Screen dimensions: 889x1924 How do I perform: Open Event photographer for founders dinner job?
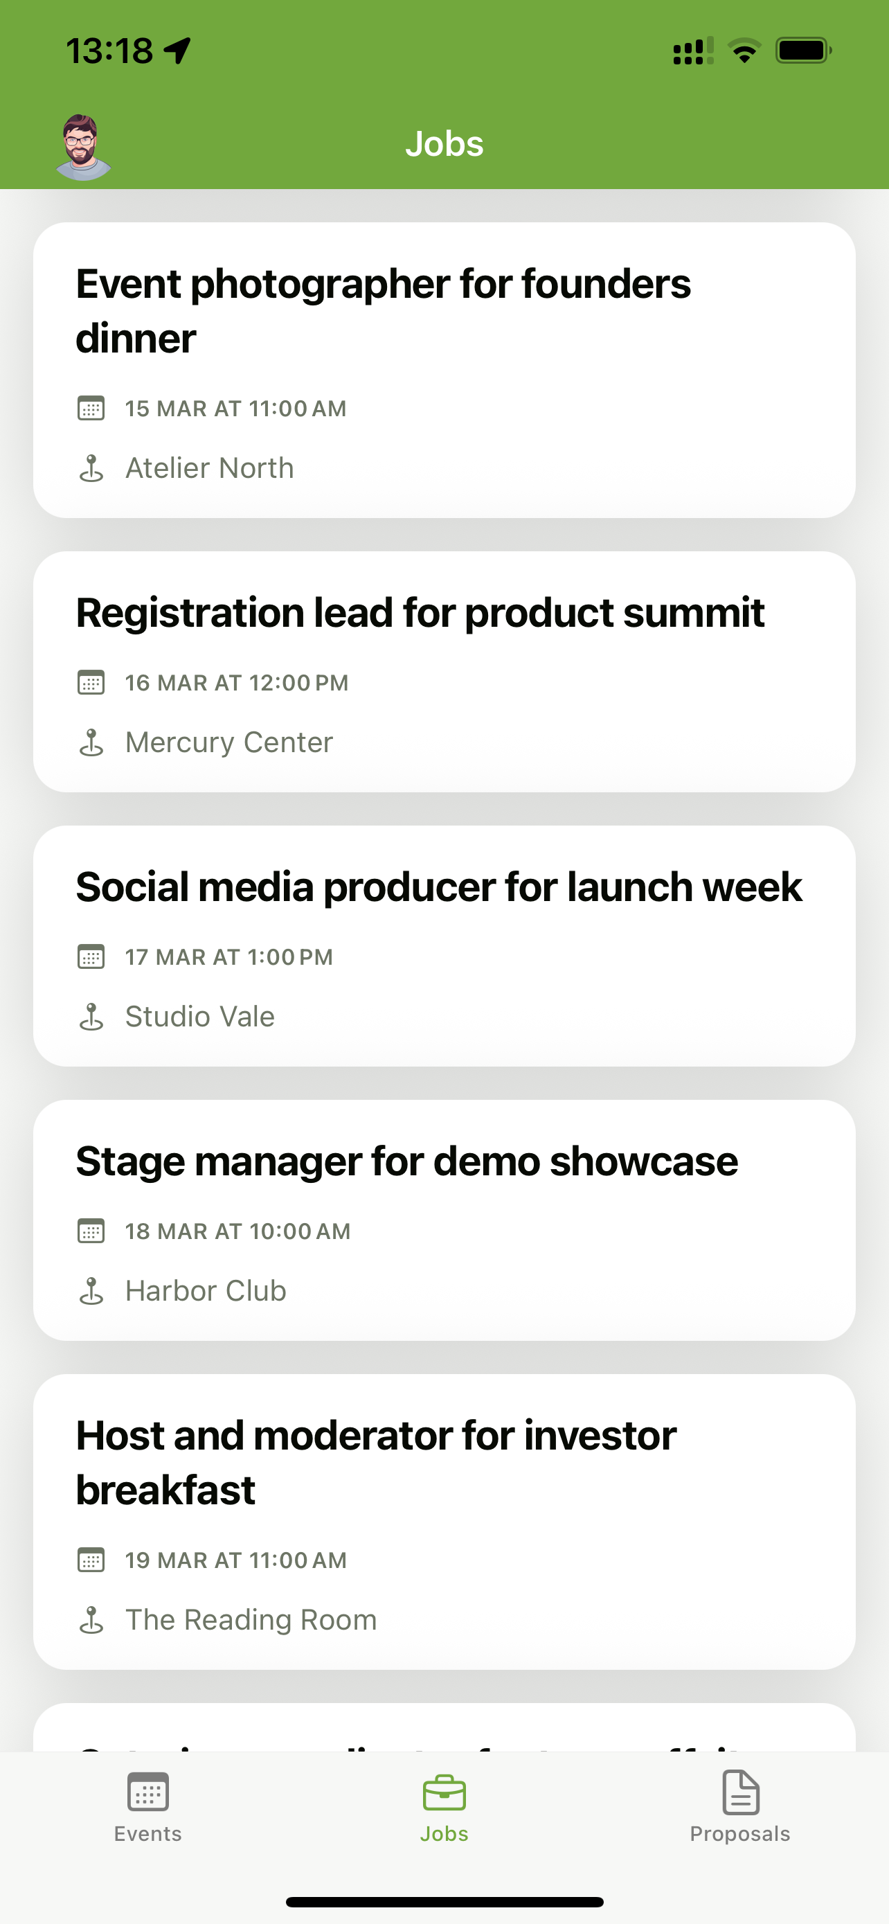tap(383, 311)
